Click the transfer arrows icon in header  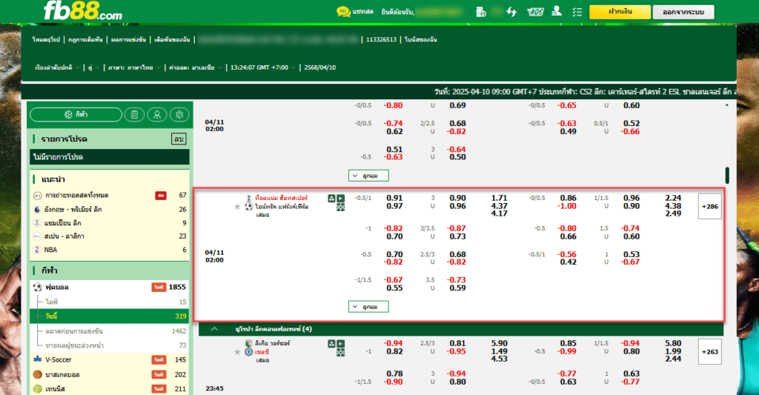click(x=511, y=12)
